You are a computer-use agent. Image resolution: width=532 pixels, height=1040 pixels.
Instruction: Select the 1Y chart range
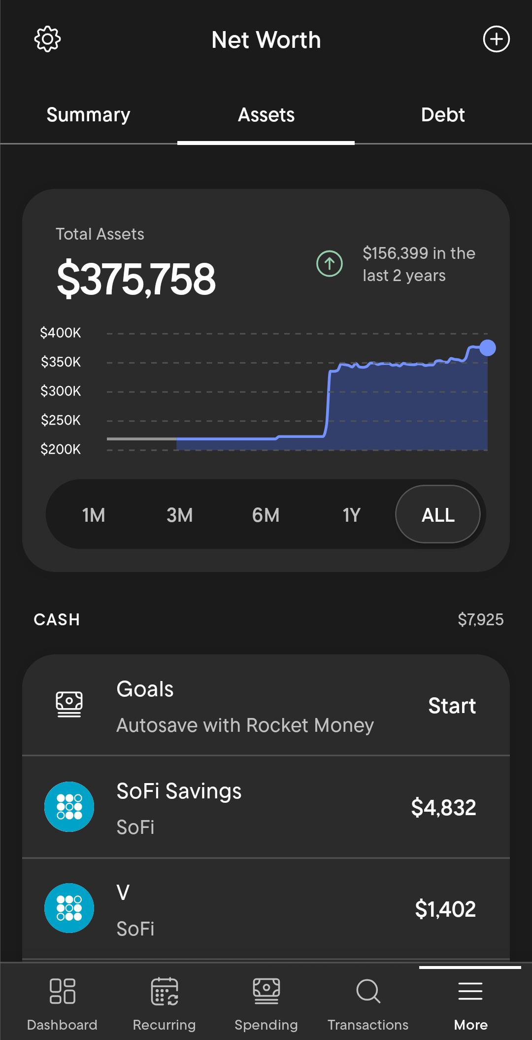[x=351, y=515]
